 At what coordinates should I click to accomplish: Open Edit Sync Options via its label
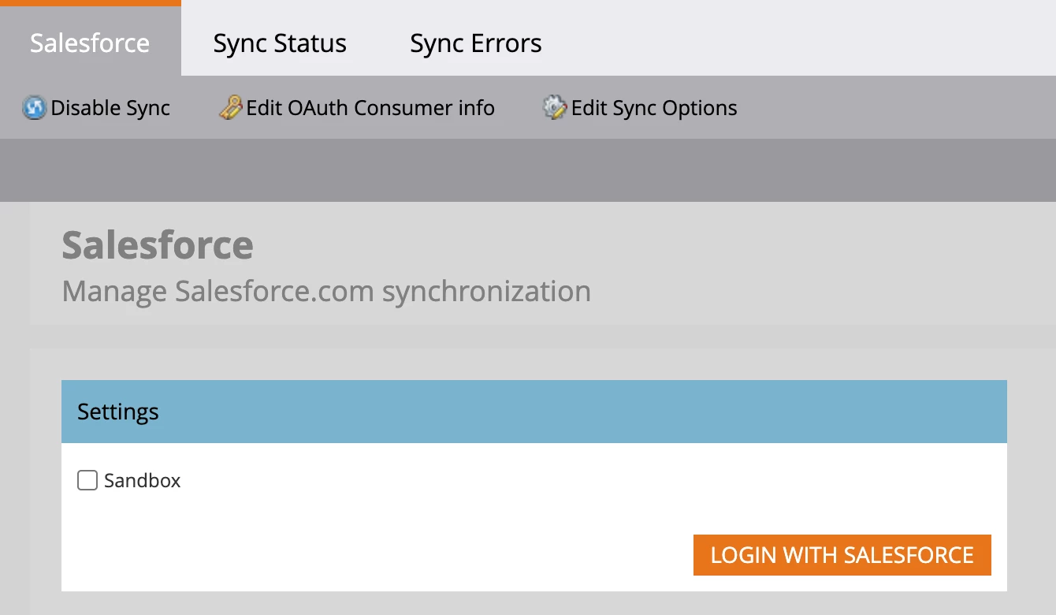(x=654, y=108)
